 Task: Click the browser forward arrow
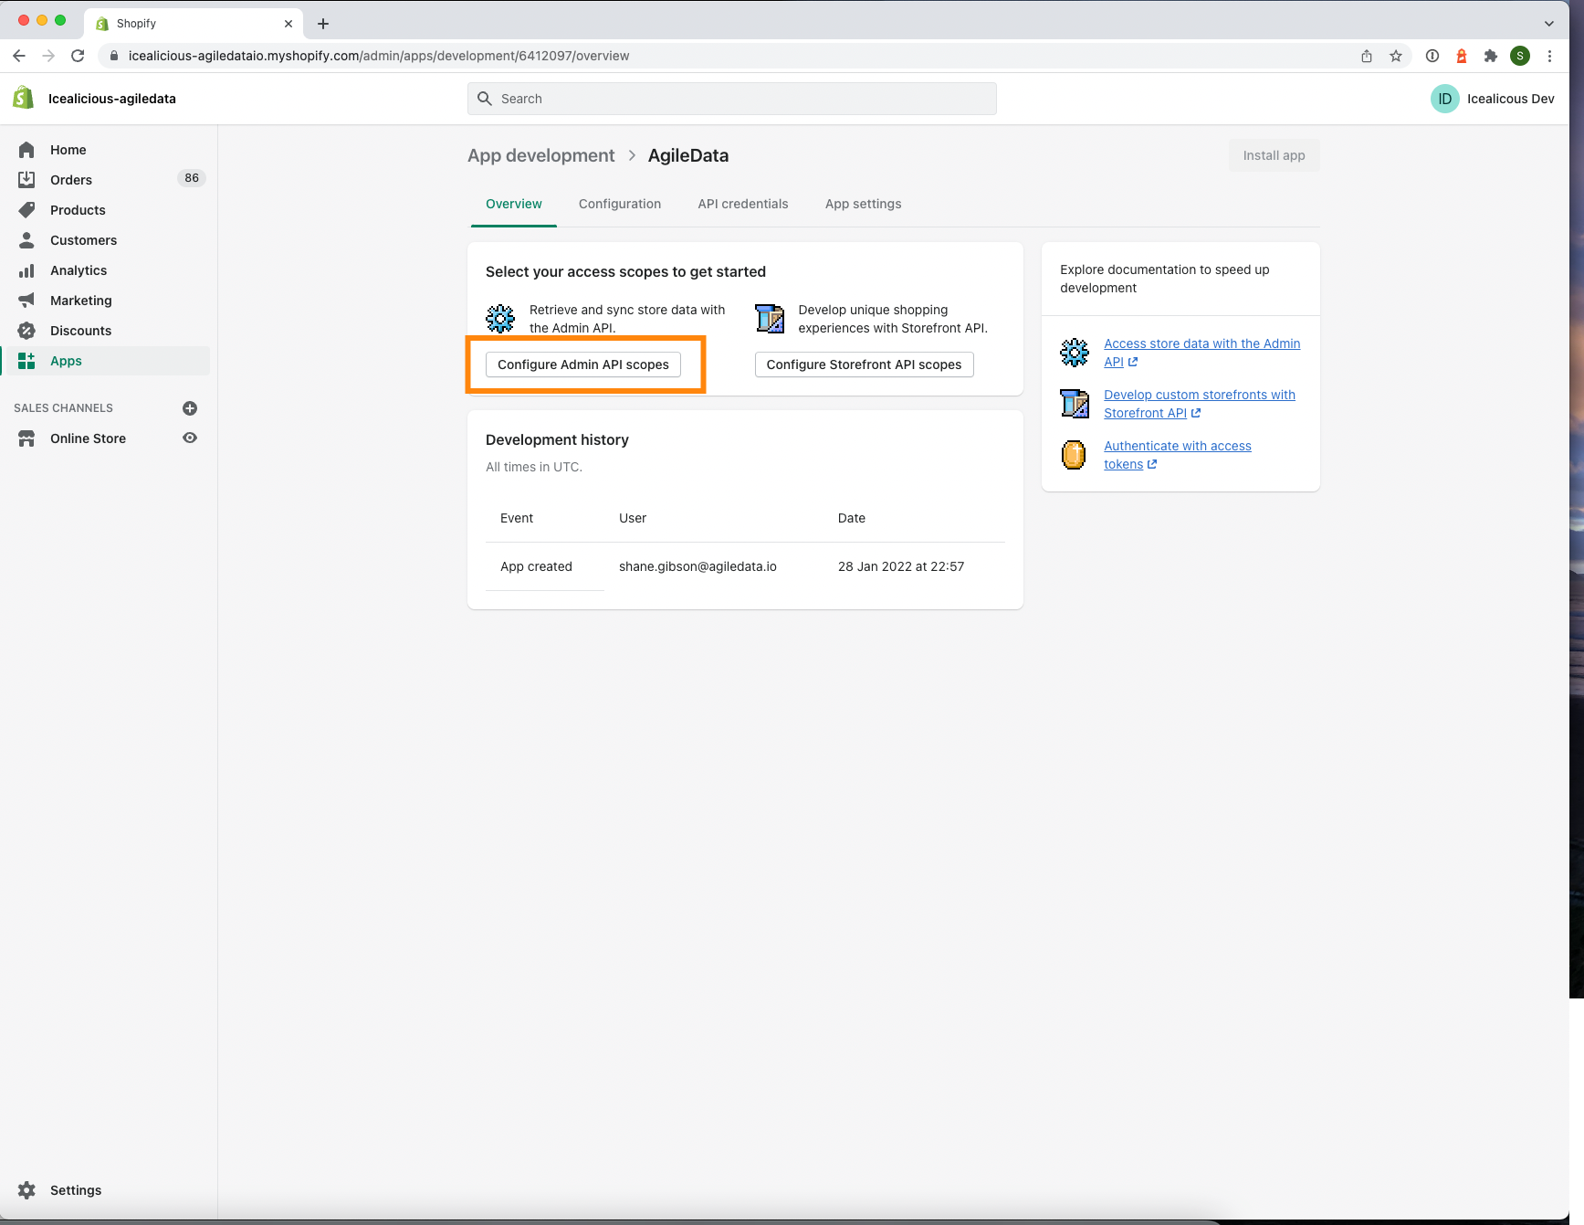pos(48,56)
